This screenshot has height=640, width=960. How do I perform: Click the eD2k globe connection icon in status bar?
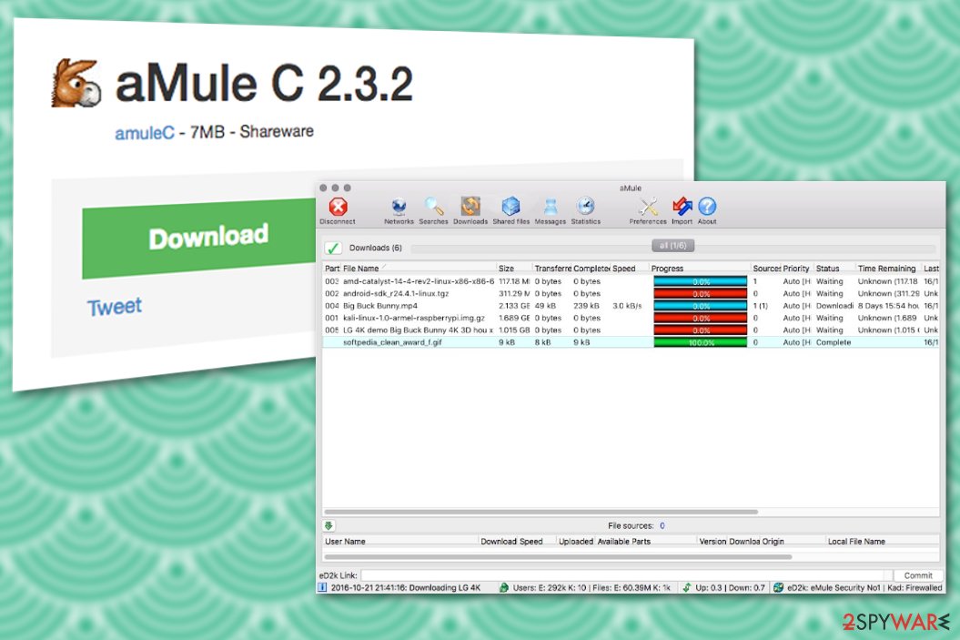778,587
